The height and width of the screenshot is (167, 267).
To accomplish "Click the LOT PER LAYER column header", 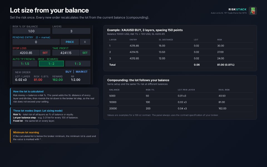I will point(186,90).
